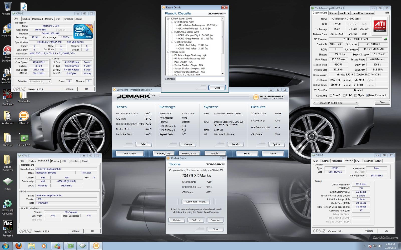
Task: Switch to Messenger taskbar button
Action: point(57,246)
